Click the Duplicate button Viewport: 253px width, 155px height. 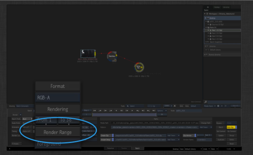[x=221, y=139]
